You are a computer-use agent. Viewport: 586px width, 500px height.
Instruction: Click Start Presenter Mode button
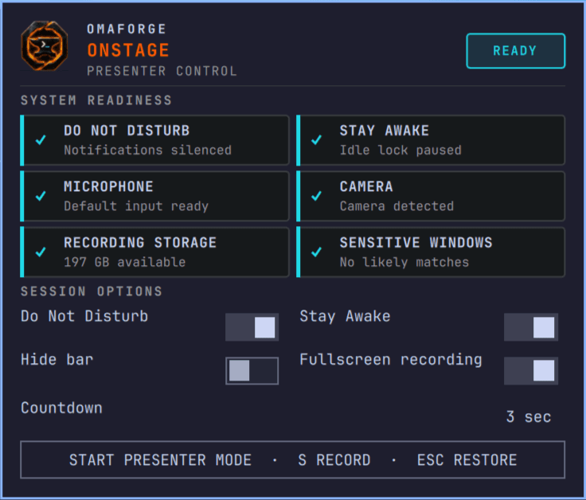[x=293, y=459]
